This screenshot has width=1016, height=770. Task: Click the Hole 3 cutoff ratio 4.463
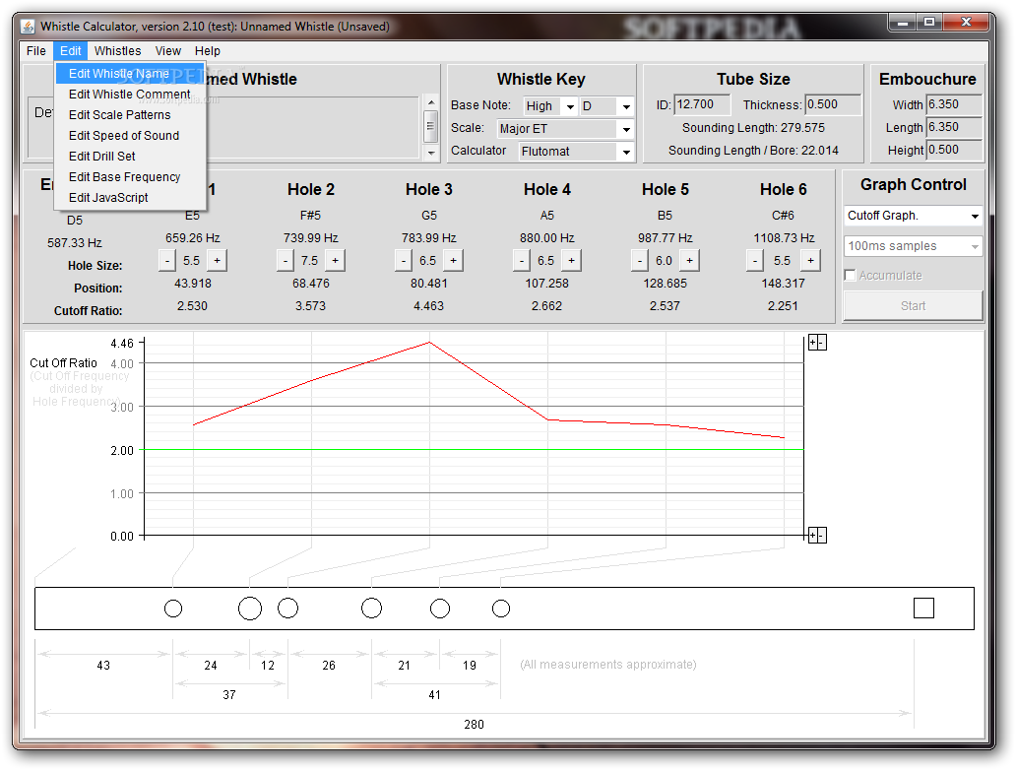tap(429, 306)
